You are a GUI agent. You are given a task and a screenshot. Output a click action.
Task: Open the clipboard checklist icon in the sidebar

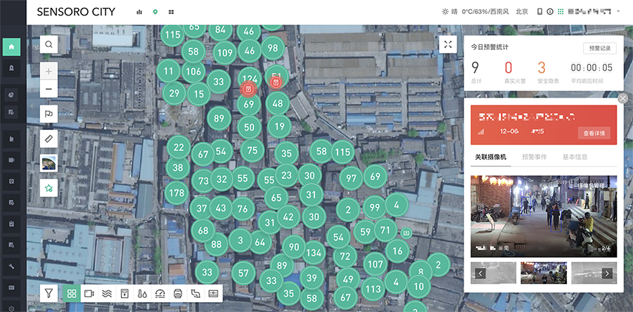(11, 223)
